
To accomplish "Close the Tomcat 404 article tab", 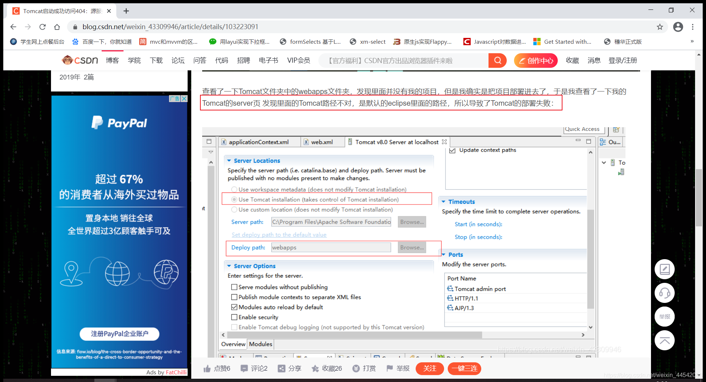I will (109, 11).
